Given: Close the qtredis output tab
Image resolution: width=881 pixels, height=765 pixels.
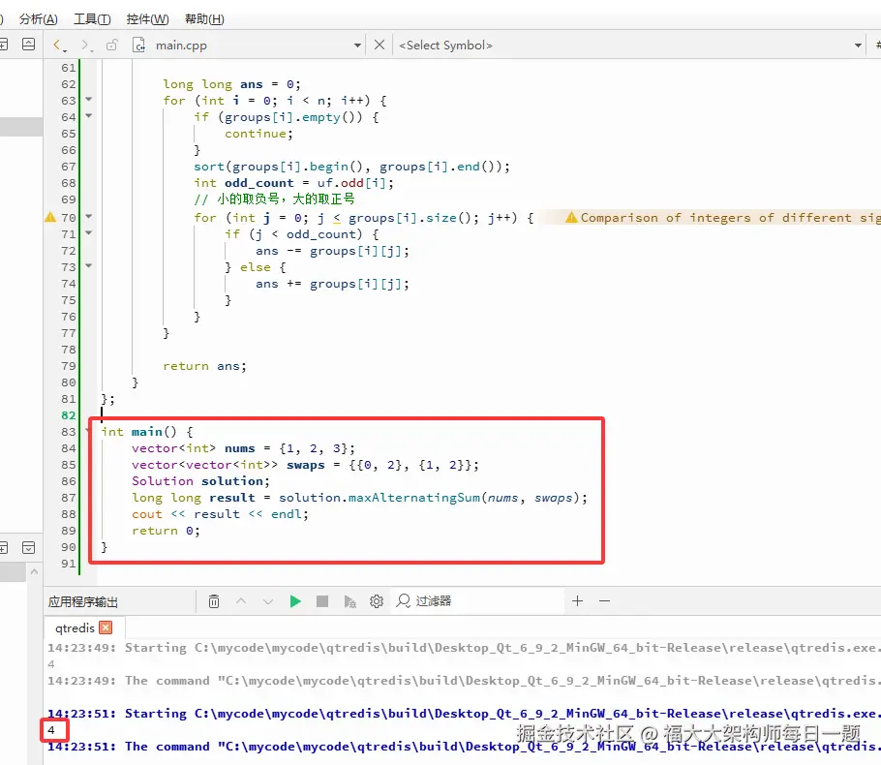Looking at the screenshot, I should pyautogui.click(x=106, y=627).
